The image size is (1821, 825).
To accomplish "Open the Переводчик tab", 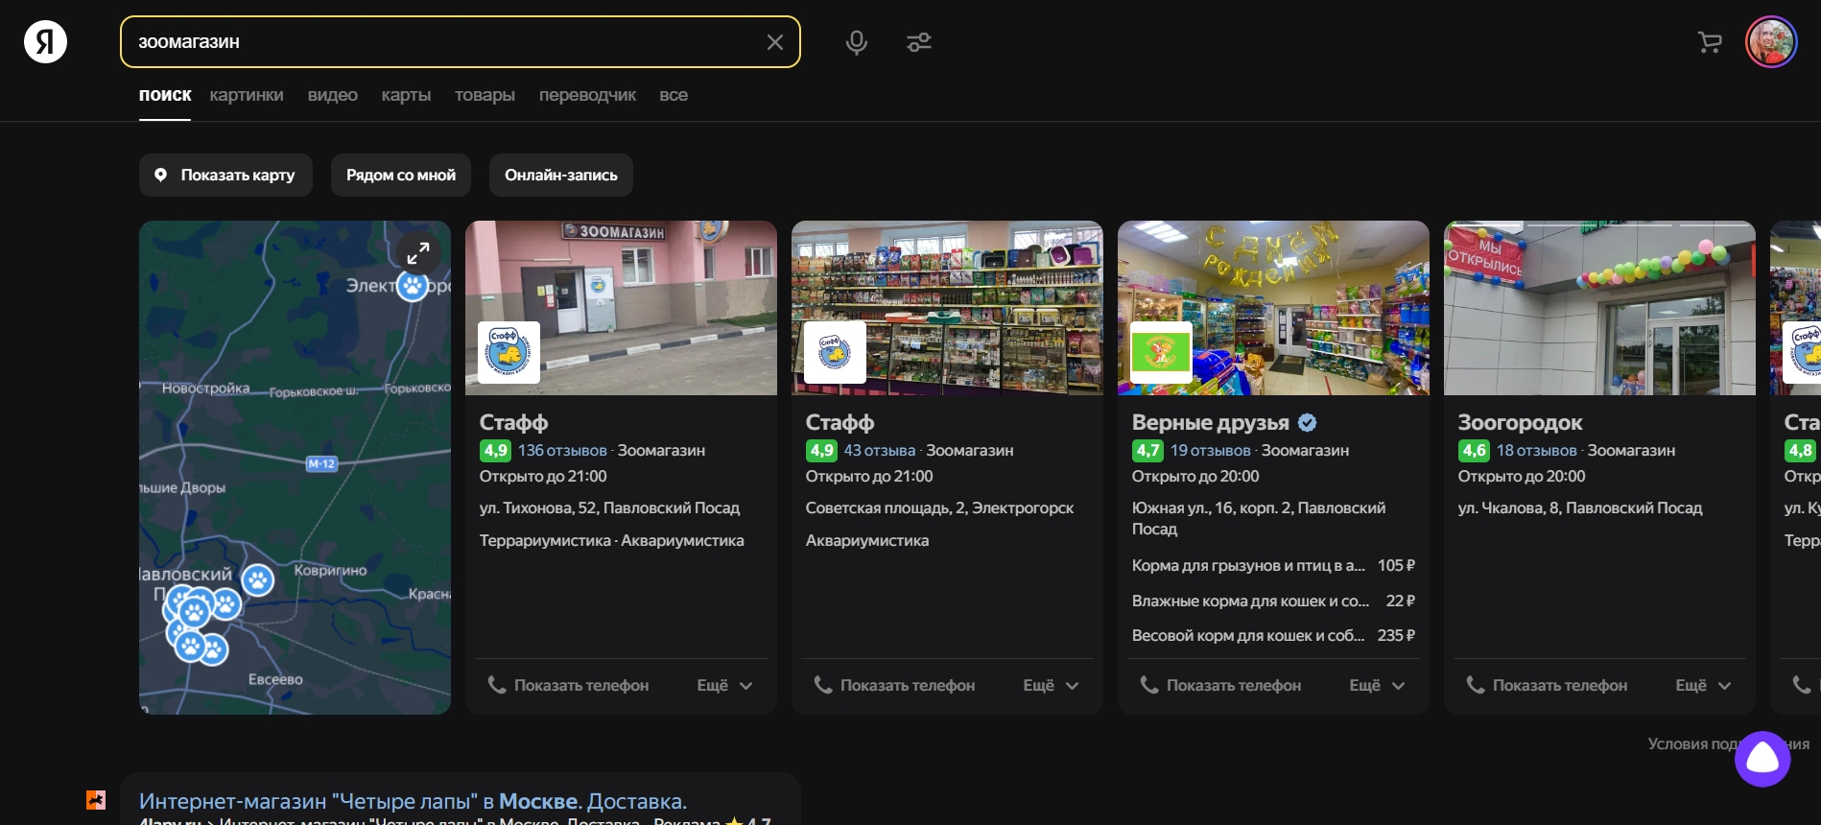I will (x=587, y=95).
